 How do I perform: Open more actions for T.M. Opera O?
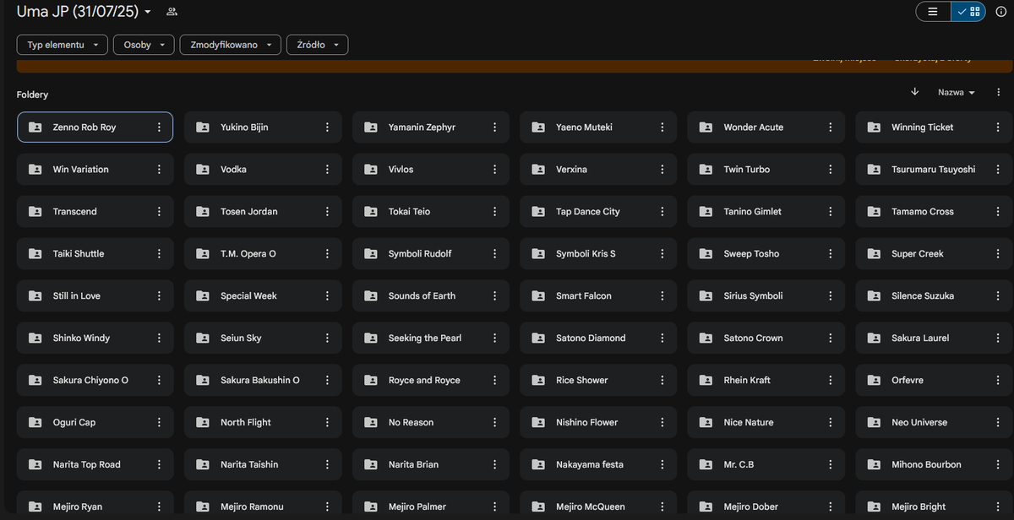point(327,254)
